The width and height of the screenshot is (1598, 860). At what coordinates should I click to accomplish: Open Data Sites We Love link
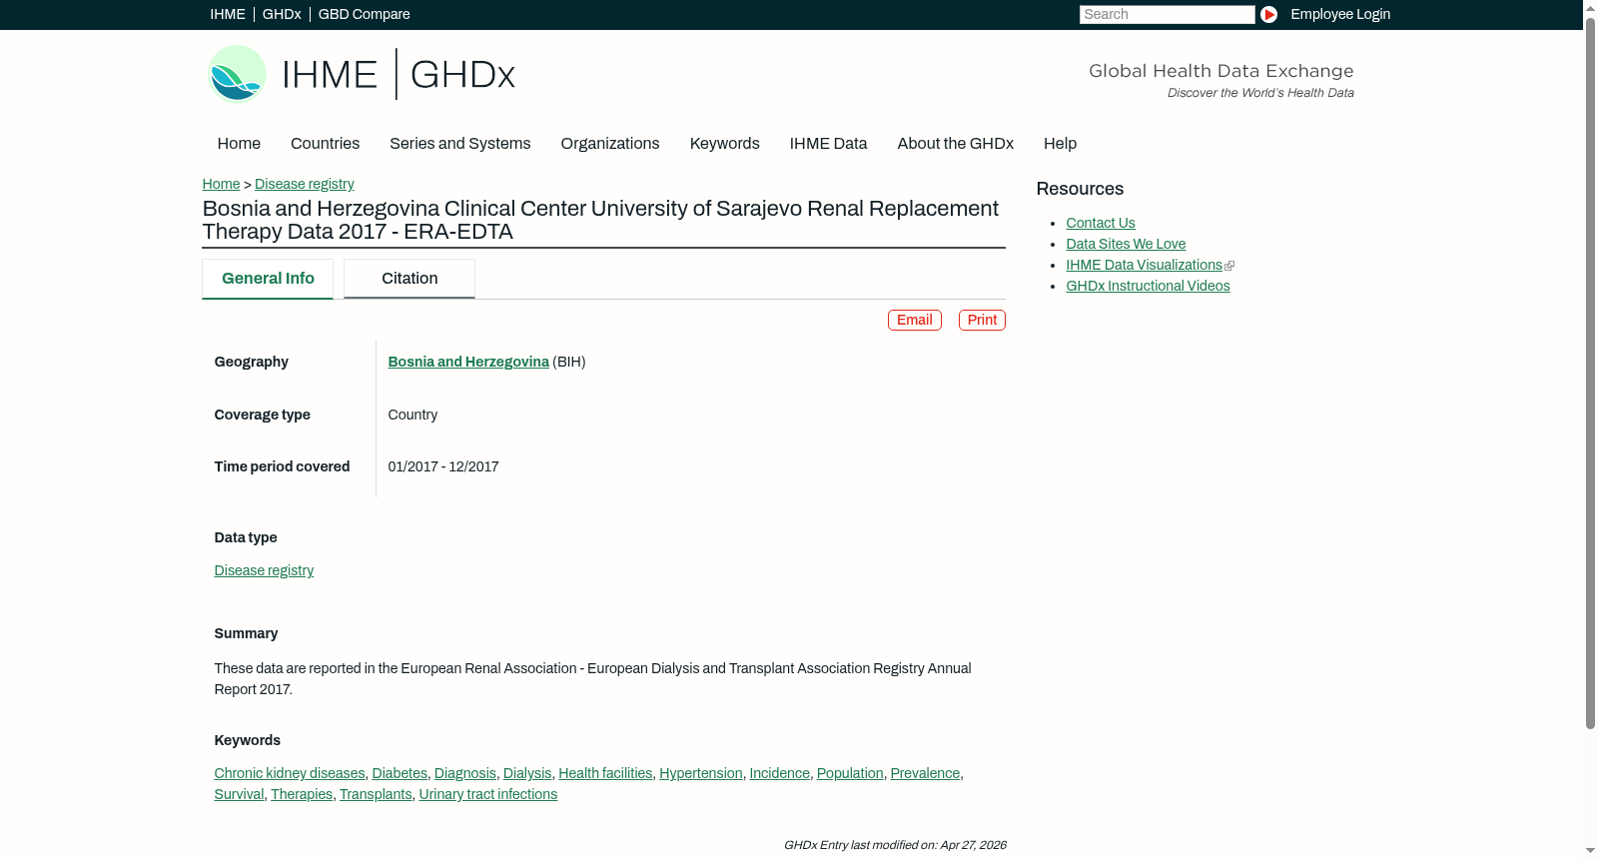(1126, 245)
